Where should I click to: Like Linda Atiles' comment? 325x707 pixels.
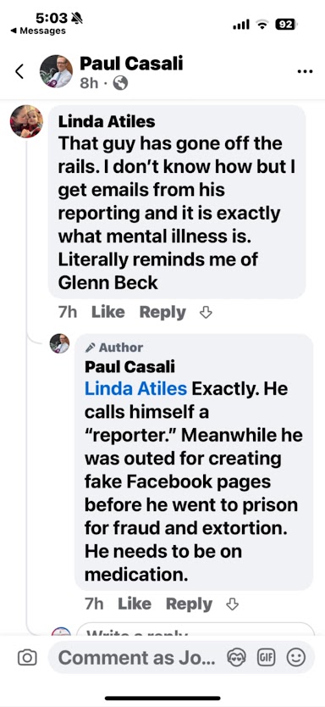coord(108,312)
